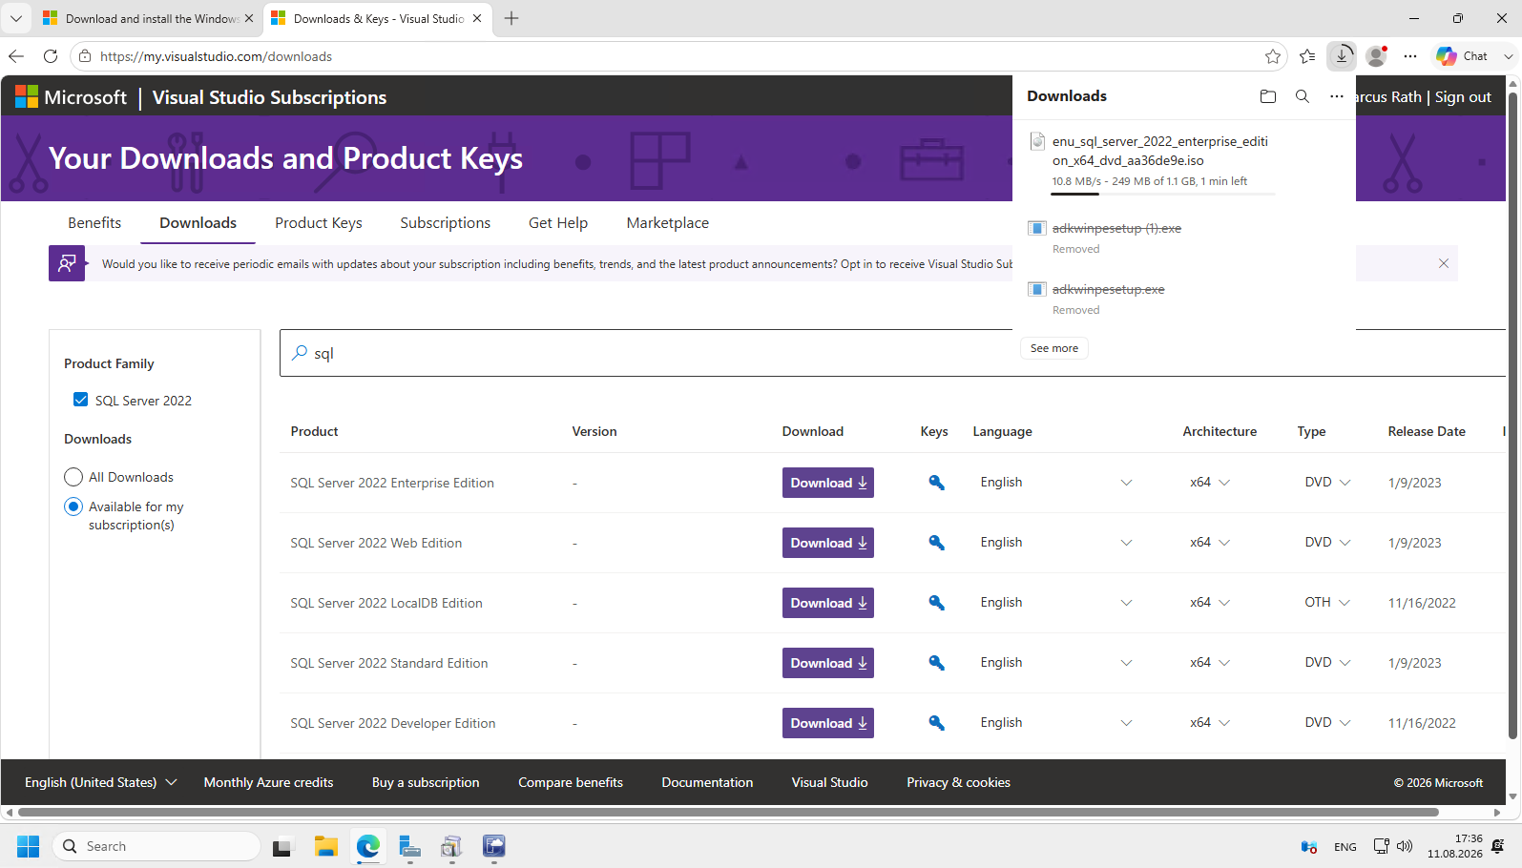Open Compare benefits footer link
The image size is (1522, 868).
[x=571, y=782]
